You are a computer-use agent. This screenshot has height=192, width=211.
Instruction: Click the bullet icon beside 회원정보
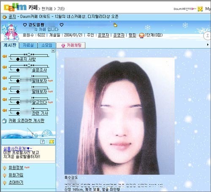click(5, 168)
